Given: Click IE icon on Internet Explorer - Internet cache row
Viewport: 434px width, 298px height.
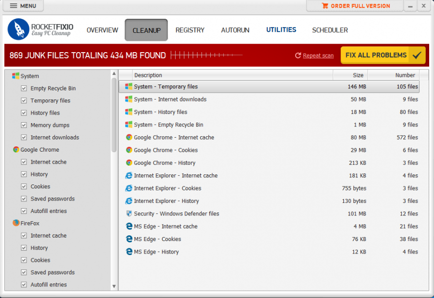Looking at the screenshot, I should click(x=129, y=175).
